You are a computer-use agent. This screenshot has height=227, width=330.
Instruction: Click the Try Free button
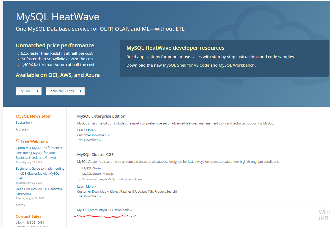[29, 91]
